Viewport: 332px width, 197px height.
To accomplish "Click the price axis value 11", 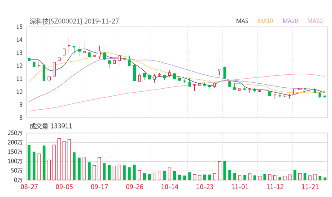I will pos(19,79).
